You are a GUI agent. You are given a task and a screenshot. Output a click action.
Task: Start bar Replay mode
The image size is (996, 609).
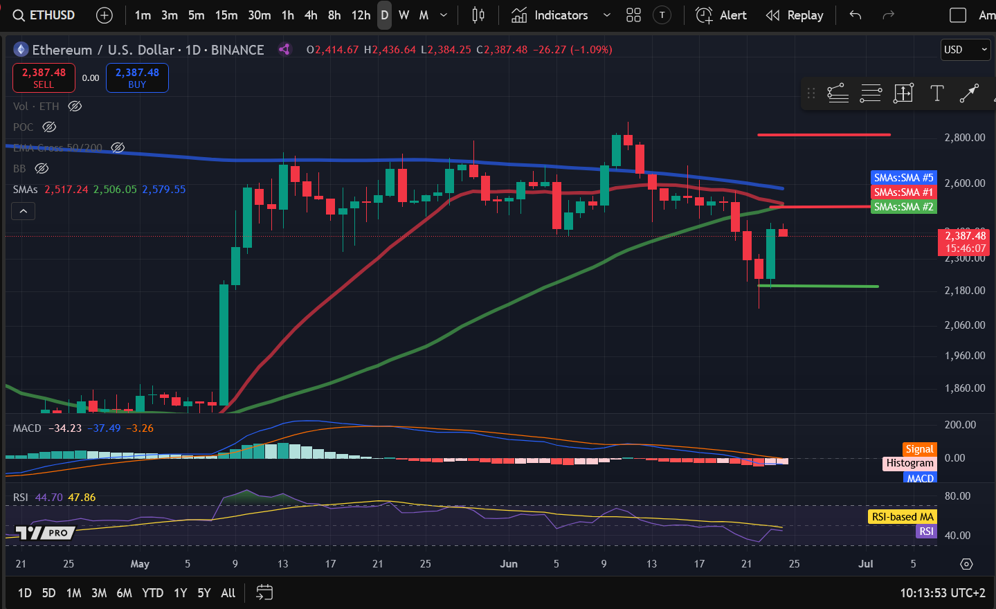(x=795, y=15)
